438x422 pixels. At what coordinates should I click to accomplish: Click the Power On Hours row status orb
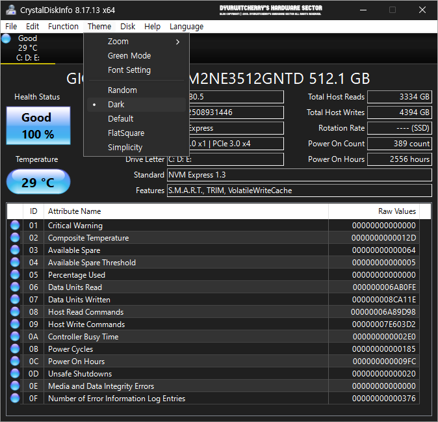click(15, 361)
